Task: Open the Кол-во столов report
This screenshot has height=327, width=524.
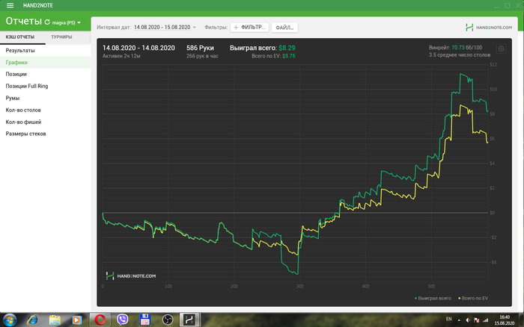Action: [x=46, y=110]
